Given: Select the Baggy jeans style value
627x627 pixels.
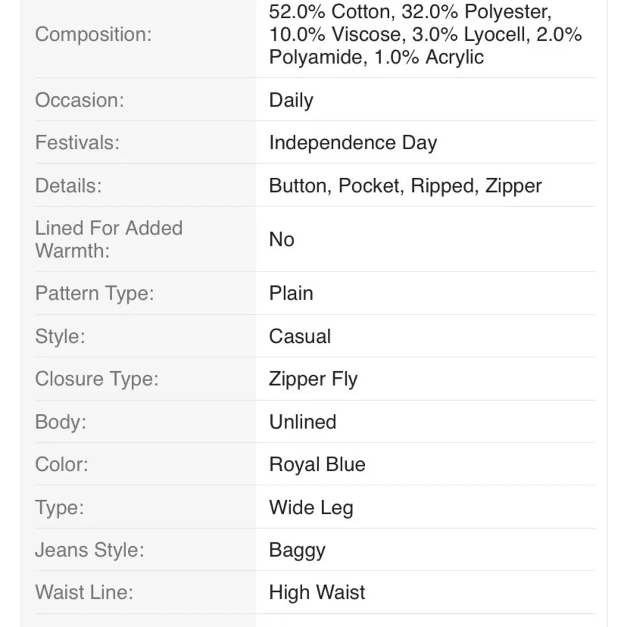Looking at the screenshot, I should pyautogui.click(x=297, y=550).
